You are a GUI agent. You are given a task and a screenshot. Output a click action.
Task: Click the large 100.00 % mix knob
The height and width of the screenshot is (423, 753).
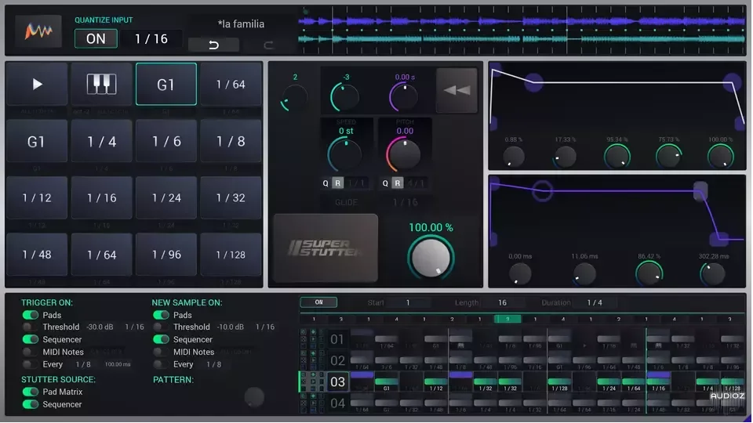431,258
